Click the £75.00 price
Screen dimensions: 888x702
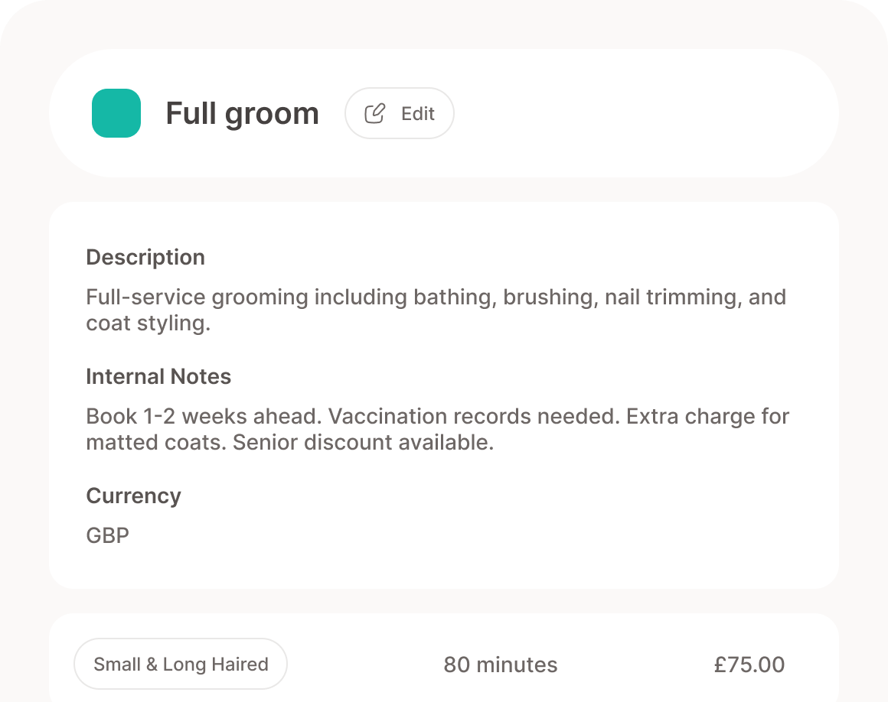coord(750,665)
